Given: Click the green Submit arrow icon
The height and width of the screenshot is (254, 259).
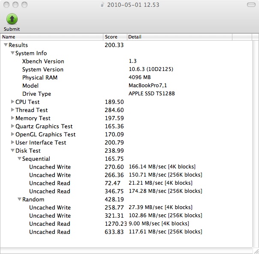Looking at the screenshot, I should tap(12, 19).
